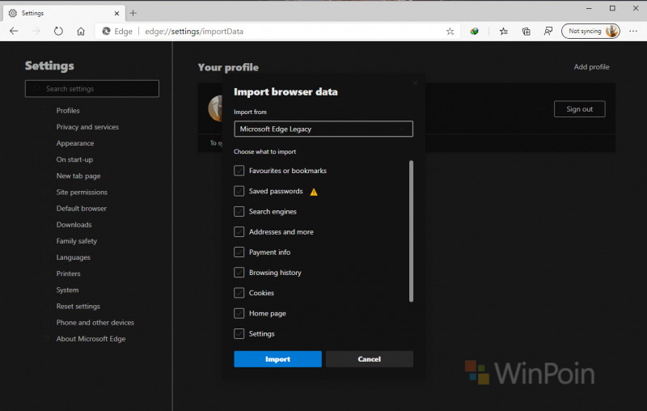Open Profiles in the settings sidebar
Screen dimensions: 647x411
click(x=68, y=111)
